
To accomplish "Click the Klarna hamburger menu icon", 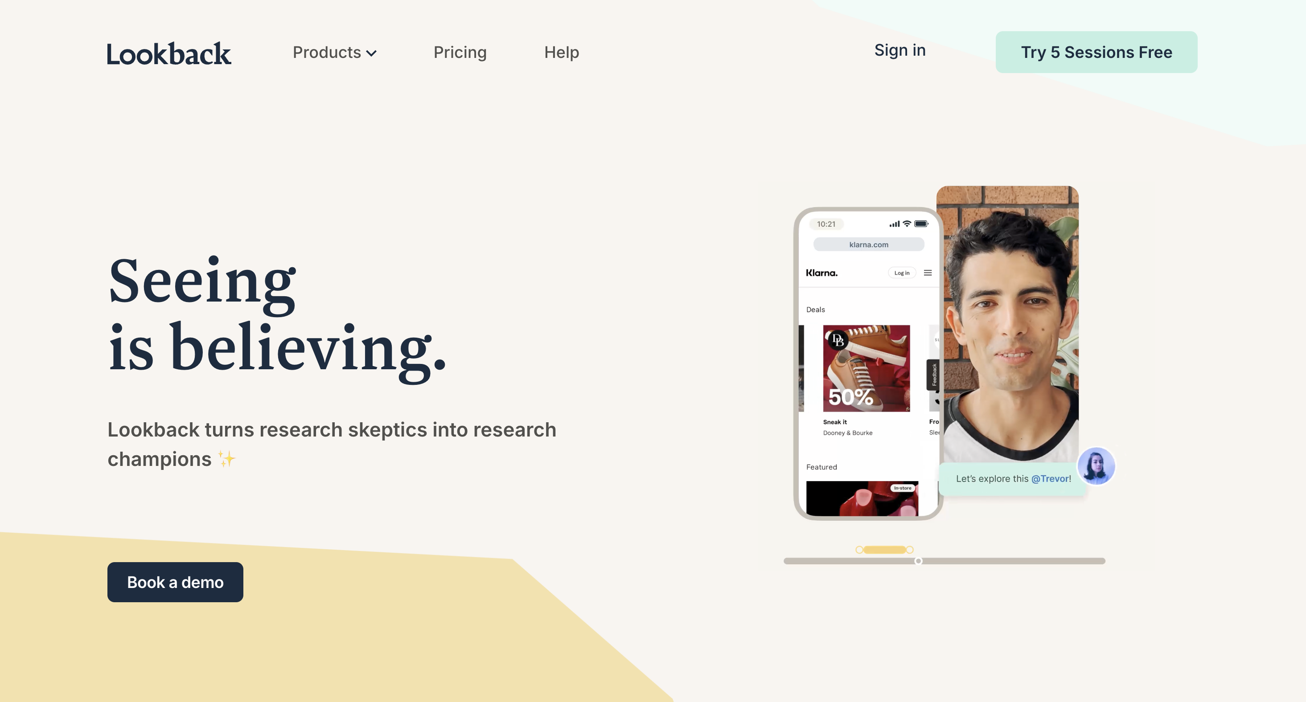I will [928, 272].
